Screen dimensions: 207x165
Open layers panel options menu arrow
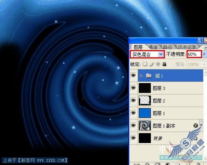point(205,47)
